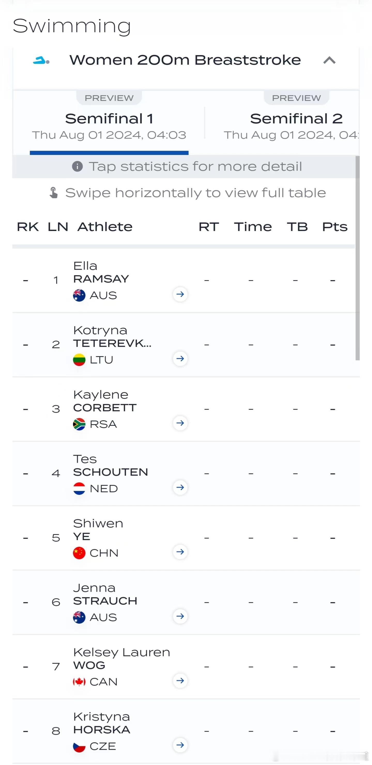Click the Pts column header
Screen dimensions: 372x765
coord(335,227)
